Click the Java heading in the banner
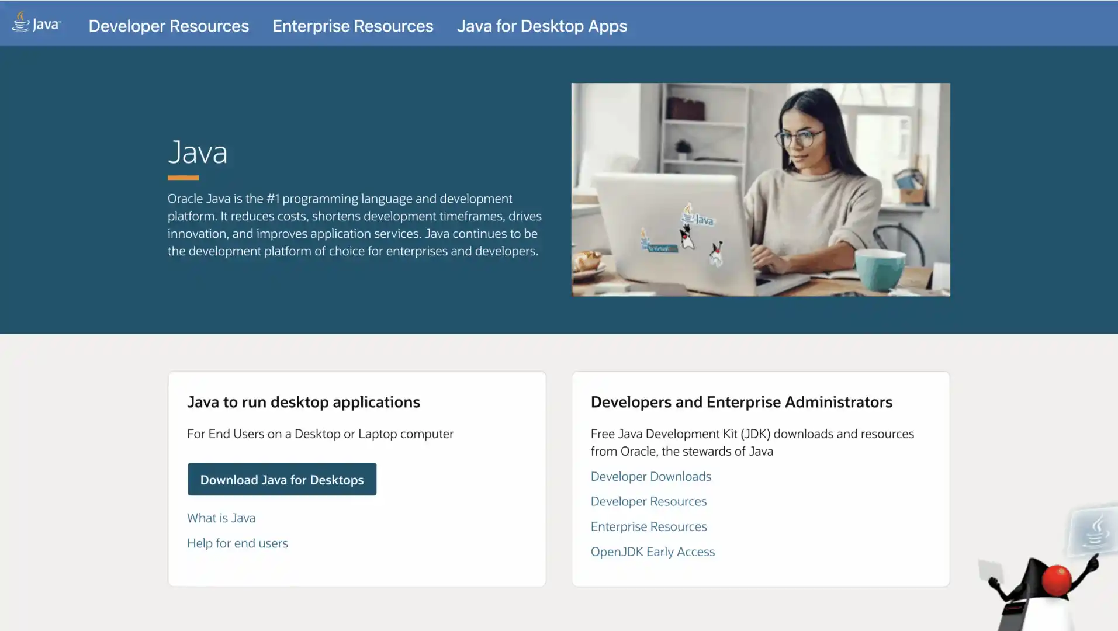Image resolution: width=1118 pixels, height=631 pixels. coord(198,152)
